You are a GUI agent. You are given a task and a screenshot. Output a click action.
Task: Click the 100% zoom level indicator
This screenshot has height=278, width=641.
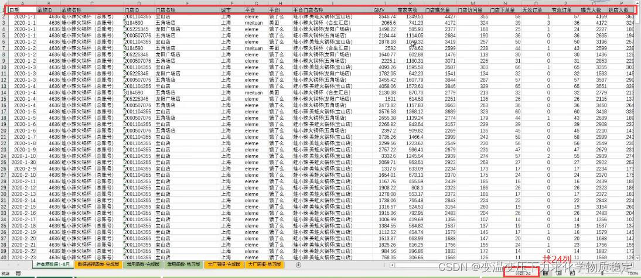pos(633,273)
